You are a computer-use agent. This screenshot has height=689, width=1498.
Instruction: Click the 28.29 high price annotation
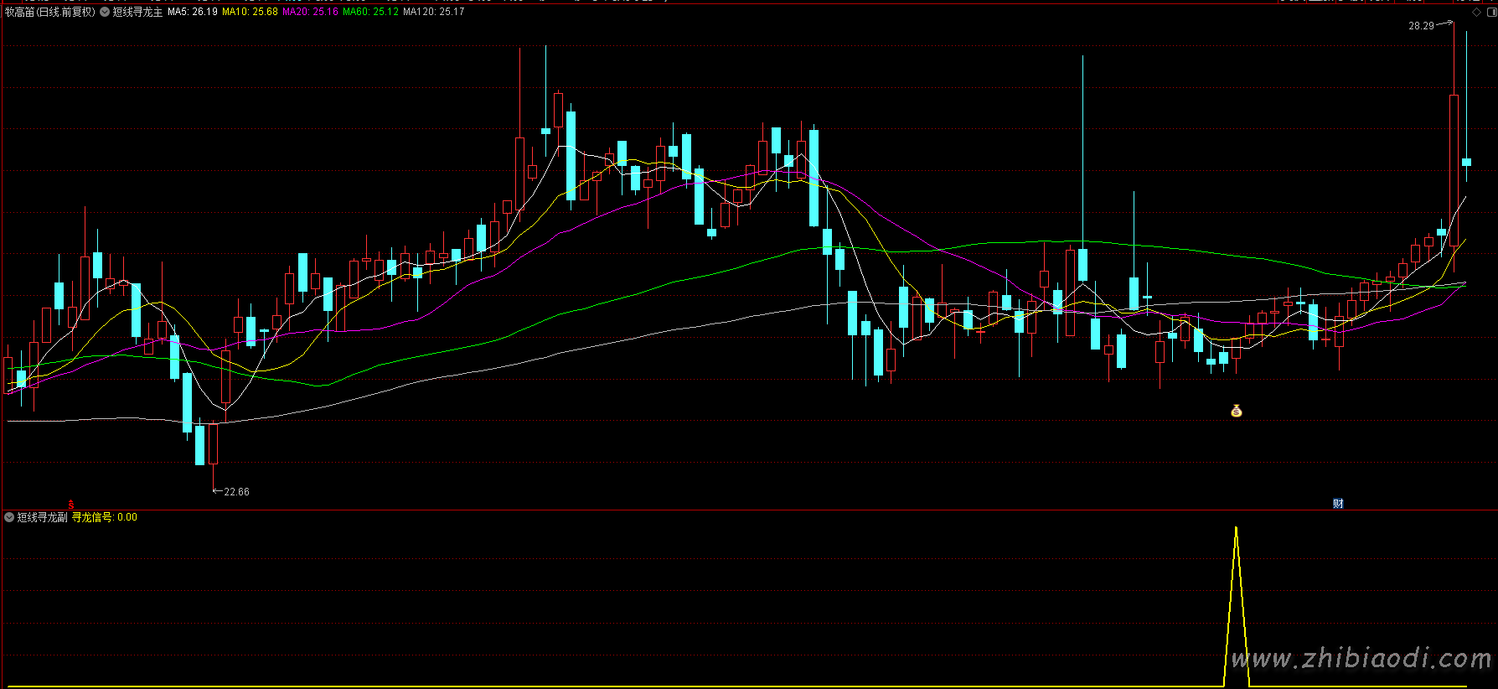coord(1421,26)
